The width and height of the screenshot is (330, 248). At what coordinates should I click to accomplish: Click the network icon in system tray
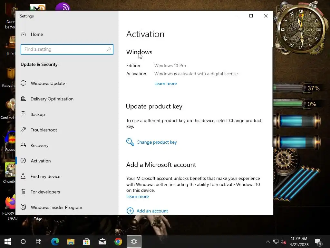[276, 242]
